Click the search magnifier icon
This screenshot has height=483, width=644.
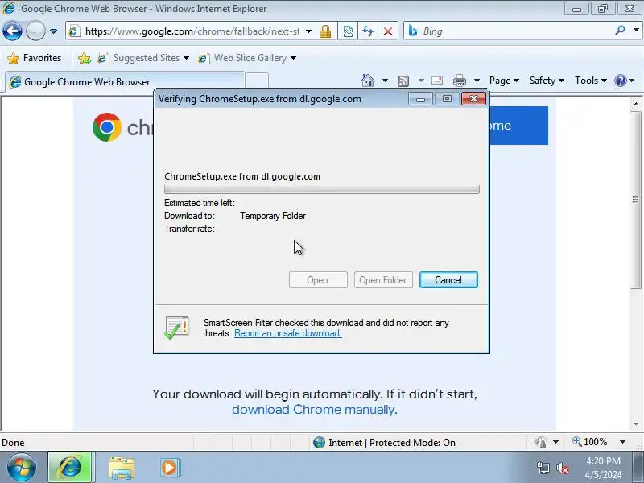click(620, 31)
